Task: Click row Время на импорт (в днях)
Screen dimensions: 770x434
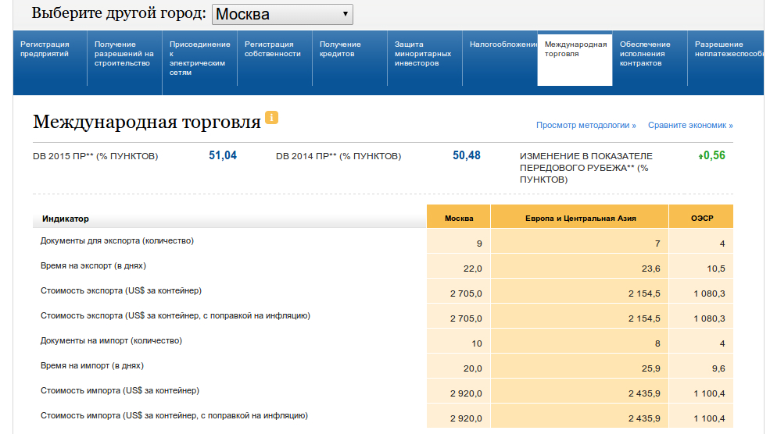Action: [383, 366]
